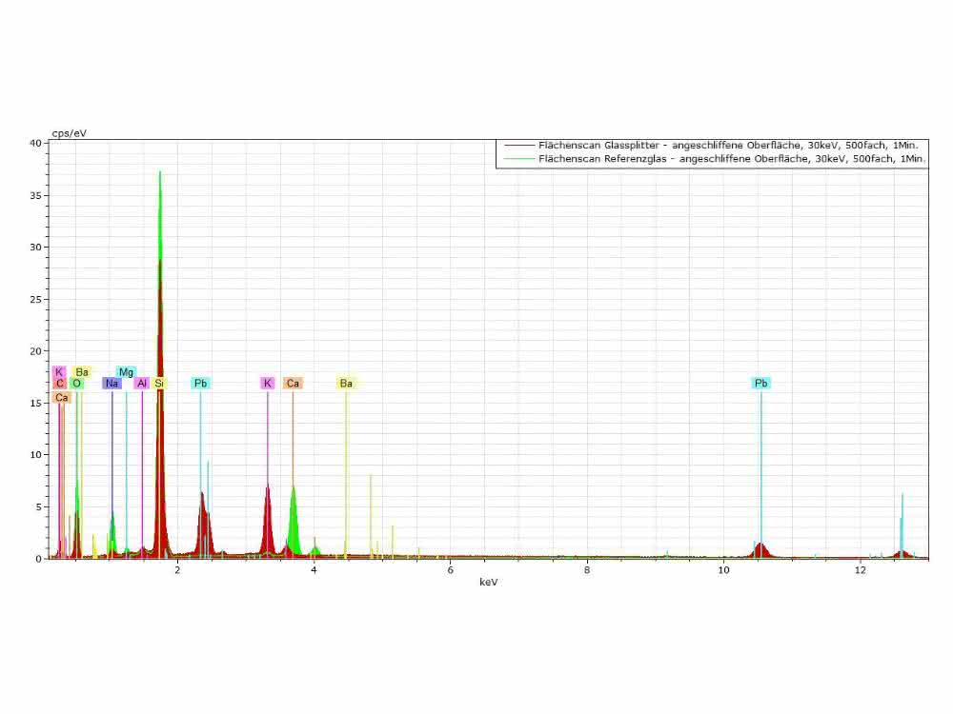Click the O element marker label
The height and width of the screenshot is (714, 953).
point(76,383)
